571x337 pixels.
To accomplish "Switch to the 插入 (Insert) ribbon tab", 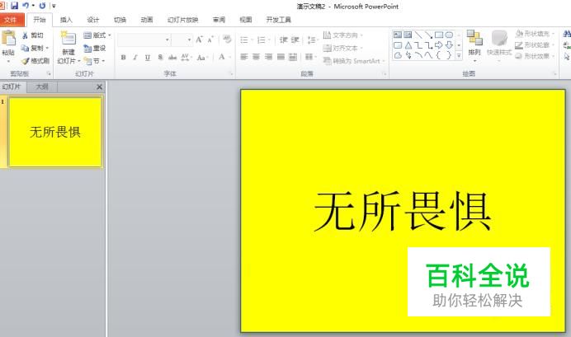I will click(66, 20).
